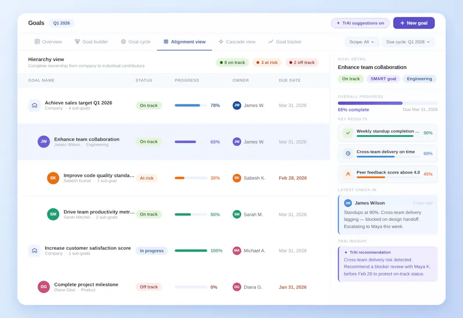Click the 65% complete text in goal detail

354,110
